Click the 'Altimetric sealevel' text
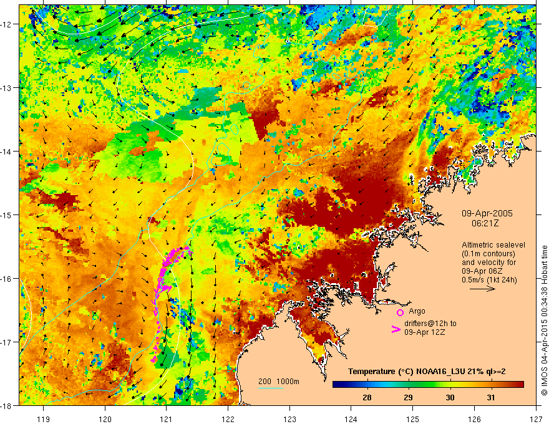 493,245
